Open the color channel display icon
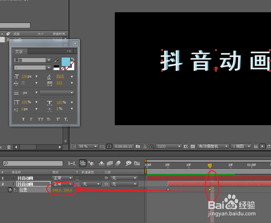 (152, 146)
